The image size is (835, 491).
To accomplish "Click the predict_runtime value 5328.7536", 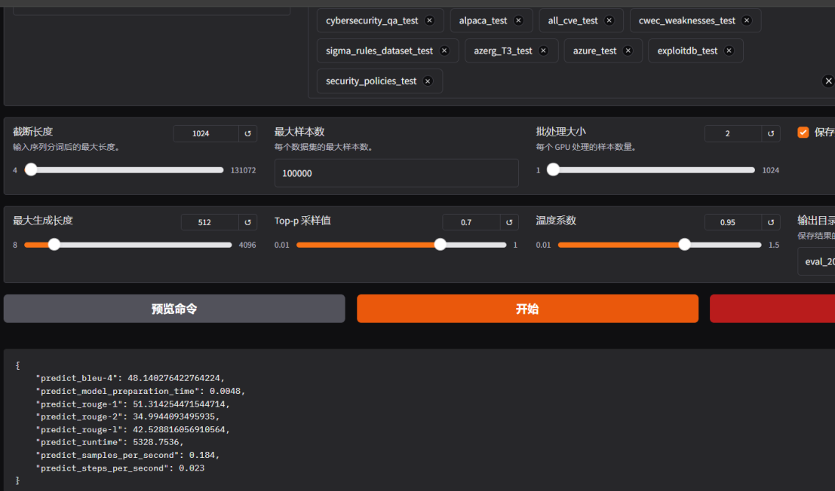I will 155,442.
